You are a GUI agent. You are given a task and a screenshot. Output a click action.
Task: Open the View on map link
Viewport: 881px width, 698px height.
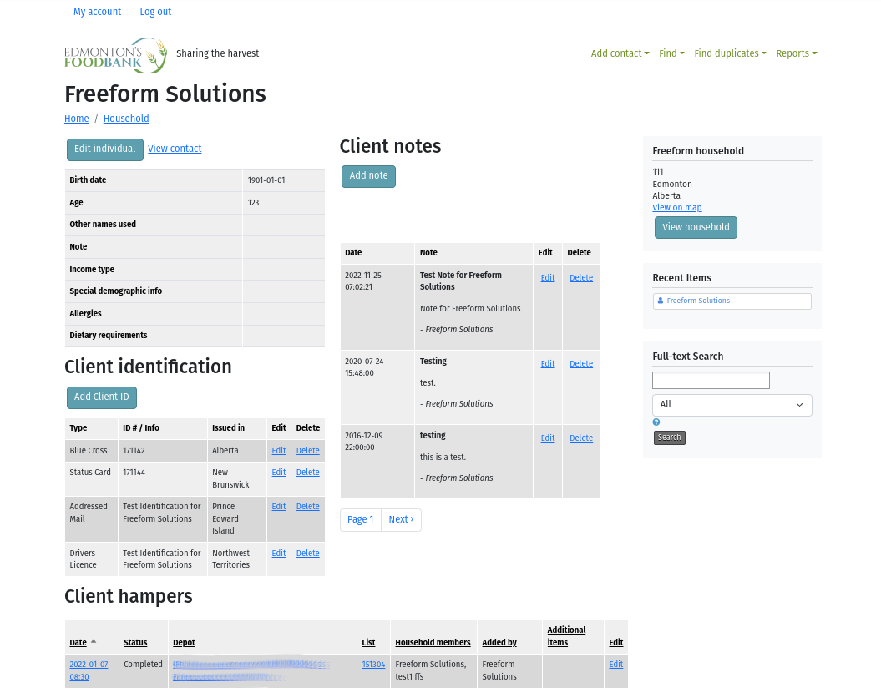[676, 208]
